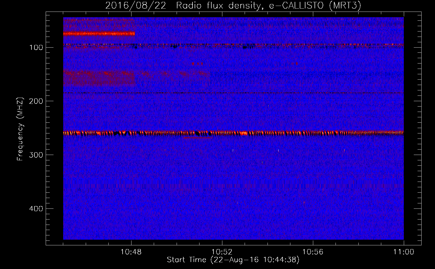Click the 'Start Time (22-Aug-16 10:44:38)' label

[x=233, y=260]
